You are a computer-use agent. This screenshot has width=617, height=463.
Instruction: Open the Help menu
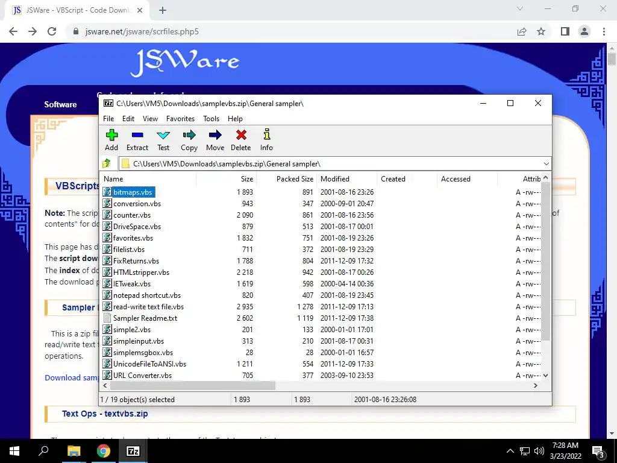point(235,119)
